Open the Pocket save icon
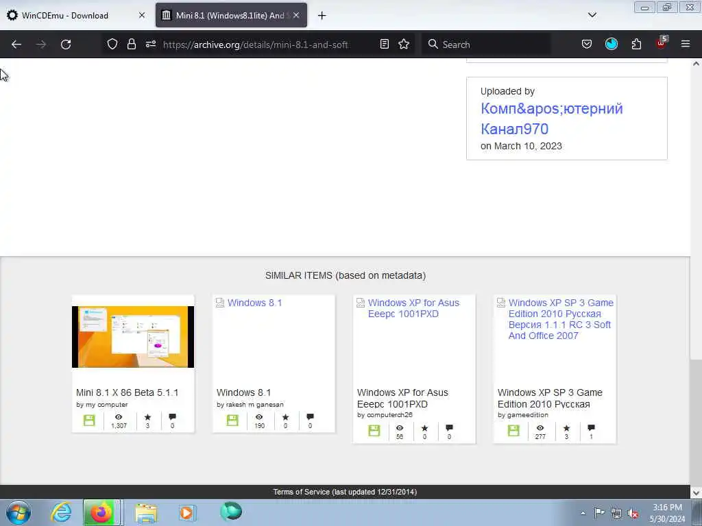Viewport: 702px width, 526px height. pyautogui.click(x=587, y=44)
